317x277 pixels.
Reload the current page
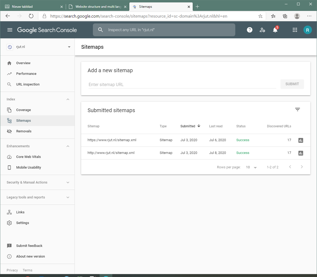point(31,16)
